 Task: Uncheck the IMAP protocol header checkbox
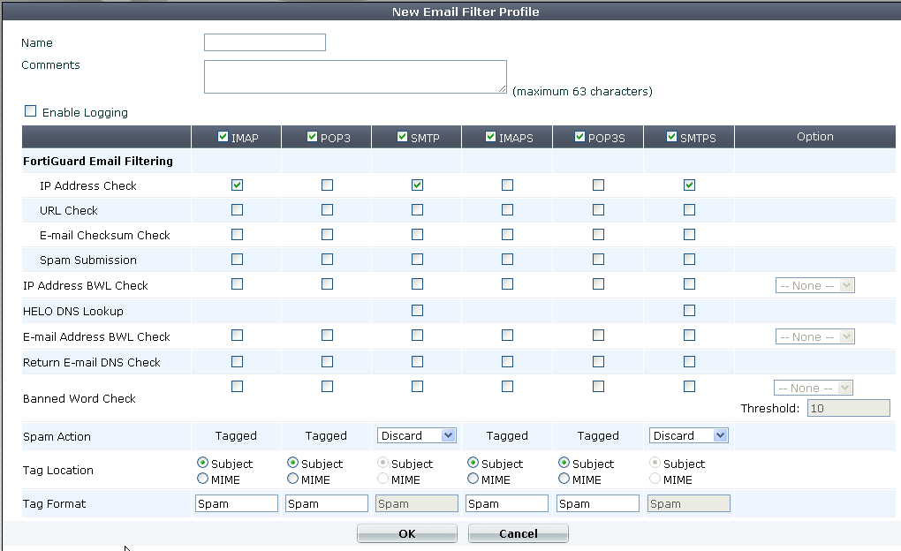coord(223,137)
